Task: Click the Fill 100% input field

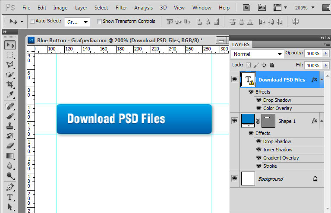Action: coord(313,66)
